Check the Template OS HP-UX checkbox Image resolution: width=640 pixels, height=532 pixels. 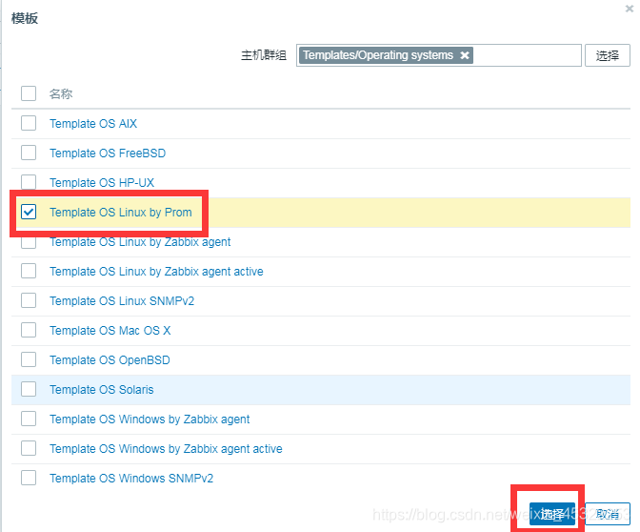coord(29,182)
